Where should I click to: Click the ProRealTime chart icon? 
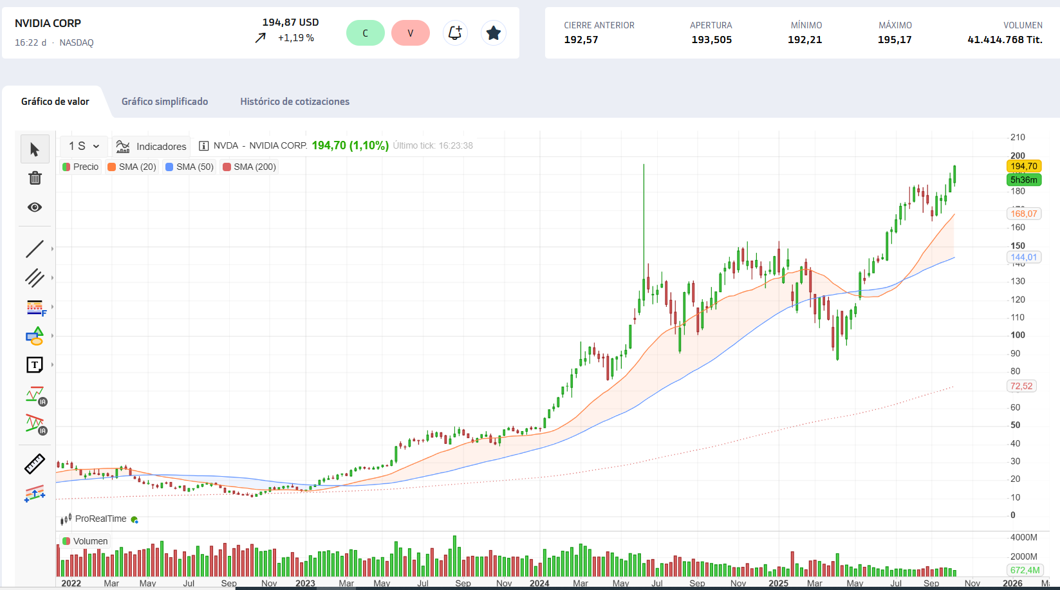pos(66,519)
